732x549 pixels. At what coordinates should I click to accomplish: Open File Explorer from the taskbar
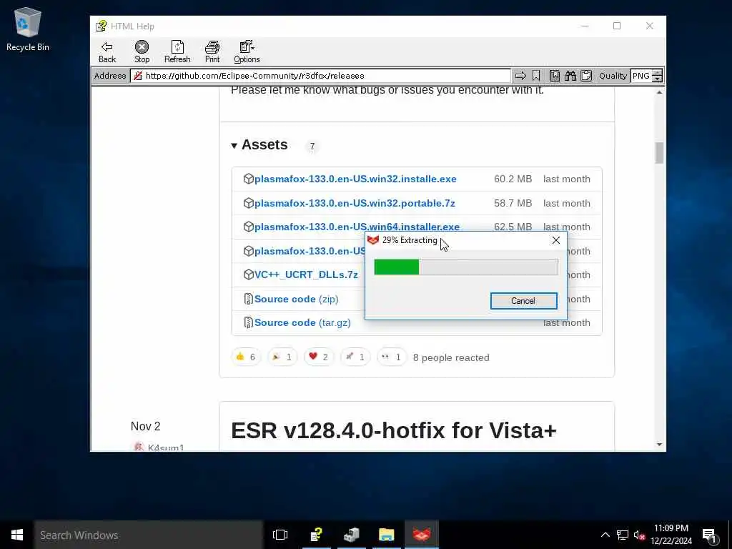click(x=386, y=535)
